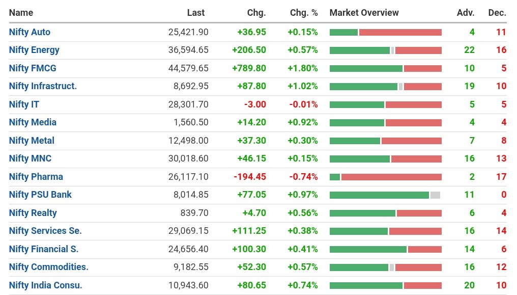Click the Last column header
517x295 pixels.
click(x=196, y=13)
